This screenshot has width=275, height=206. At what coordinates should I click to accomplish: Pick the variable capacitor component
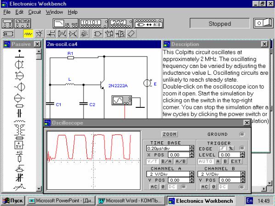click(x=19, y=178)
